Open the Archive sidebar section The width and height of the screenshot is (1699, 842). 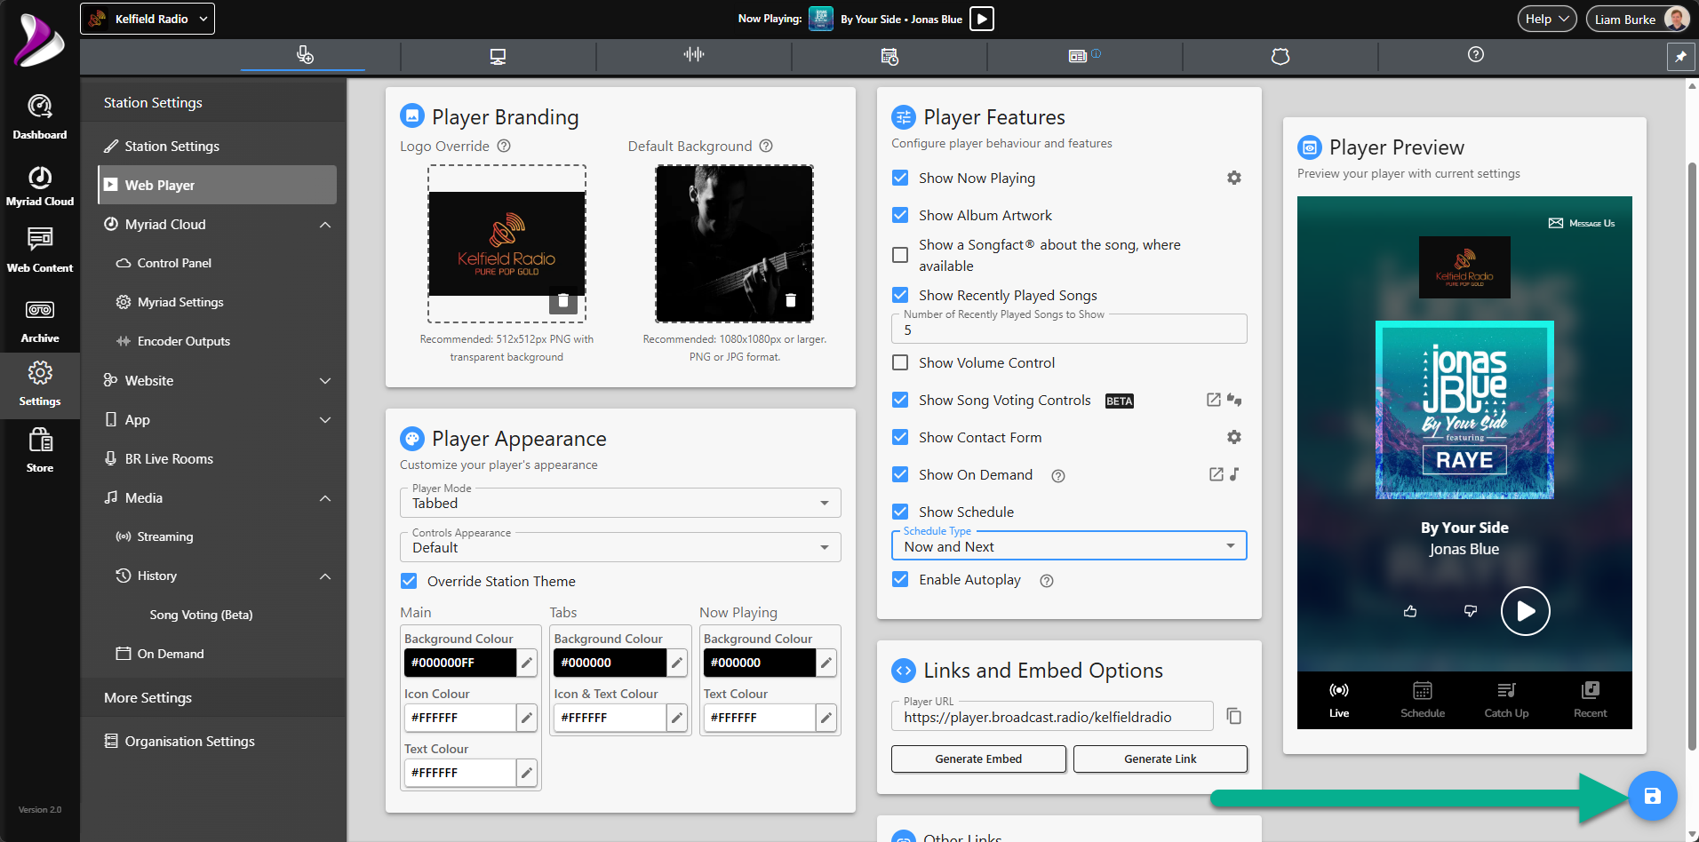tap(40, 321)
